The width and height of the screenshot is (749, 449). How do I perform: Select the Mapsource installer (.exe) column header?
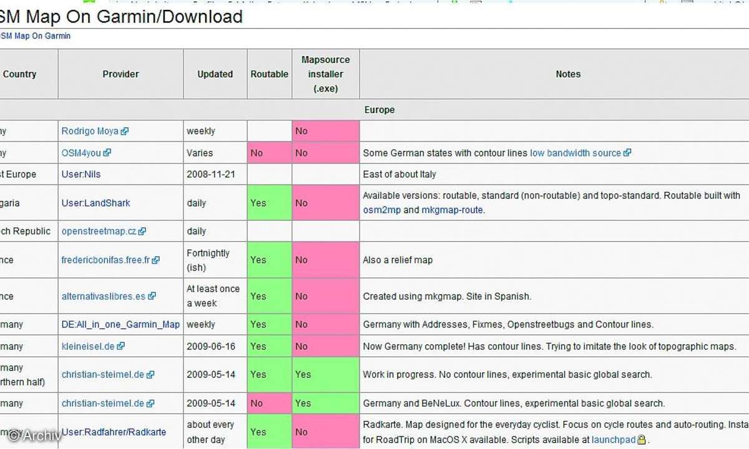[325, 74]
